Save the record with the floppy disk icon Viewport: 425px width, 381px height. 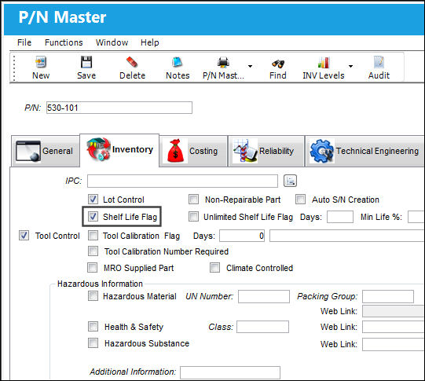(x=86, y=62)
